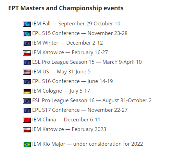Select the IEM Winter December 2-12 entry
174x155 pixels.
click(x=67, y=43)
